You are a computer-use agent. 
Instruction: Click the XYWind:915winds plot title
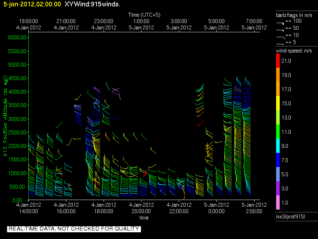(x=92, y=4)
